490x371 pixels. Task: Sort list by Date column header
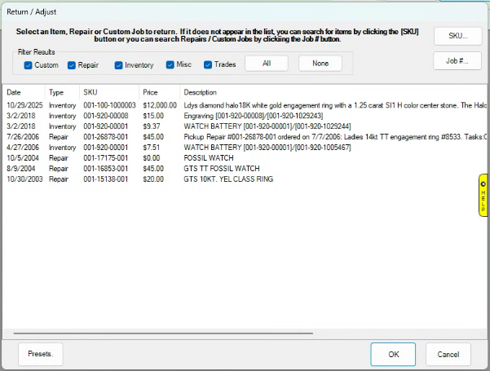point(14,92)
